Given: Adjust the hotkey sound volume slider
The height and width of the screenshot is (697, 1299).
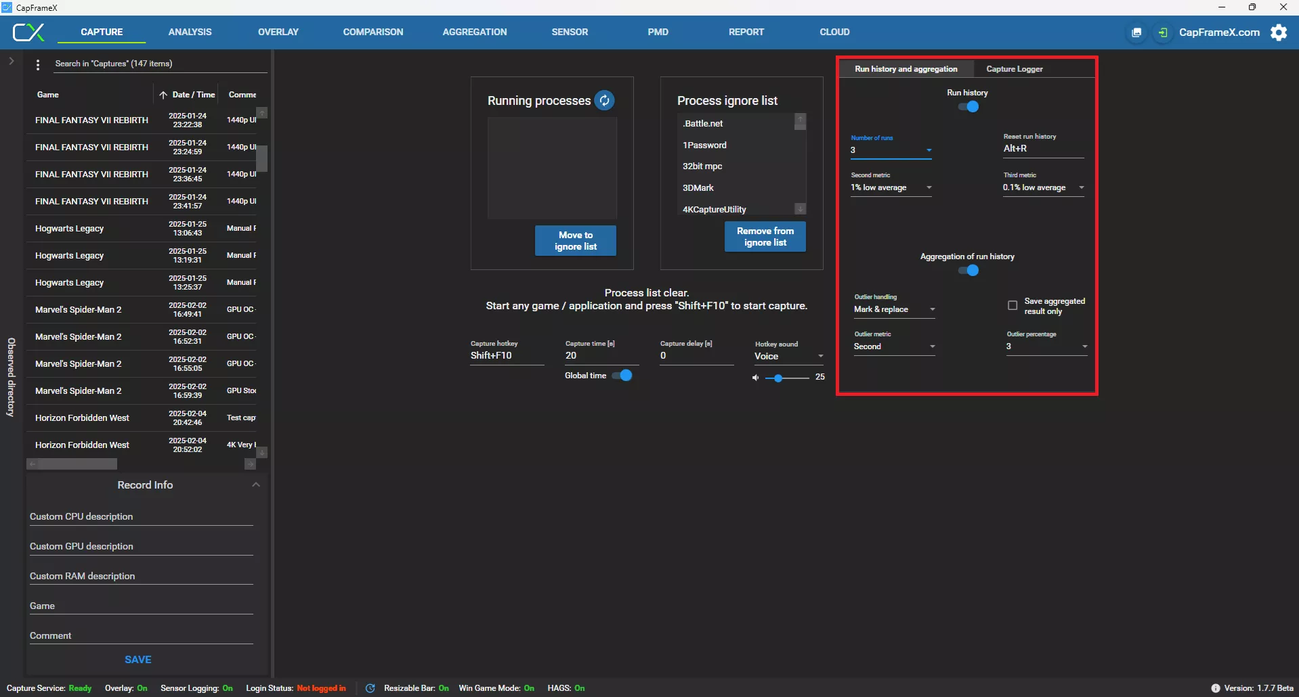Looking at the screenshot, I should pyautogui.click(x=779, y=378).
